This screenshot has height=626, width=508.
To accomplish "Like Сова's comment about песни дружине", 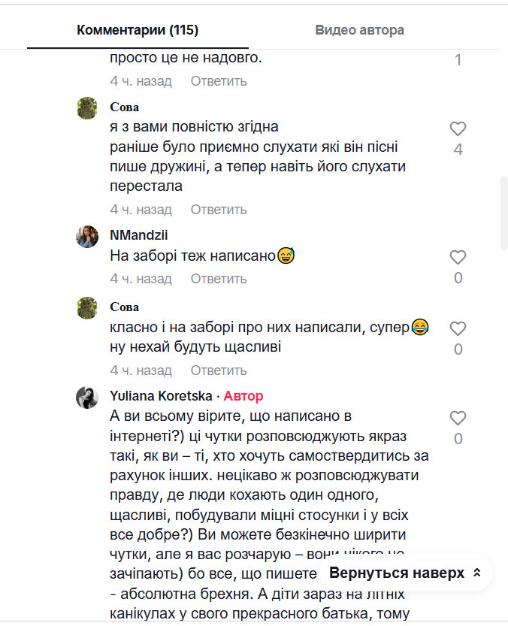I will [x=458, y=129].
